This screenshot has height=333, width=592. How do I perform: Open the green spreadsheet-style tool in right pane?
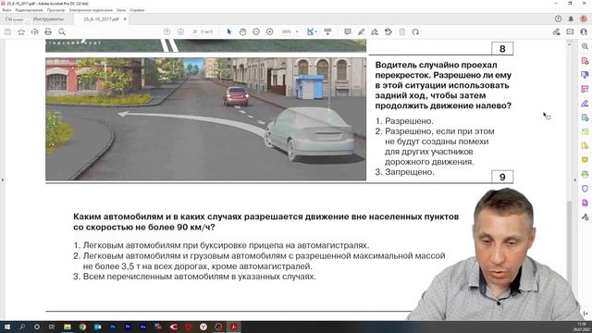point(585,131)
